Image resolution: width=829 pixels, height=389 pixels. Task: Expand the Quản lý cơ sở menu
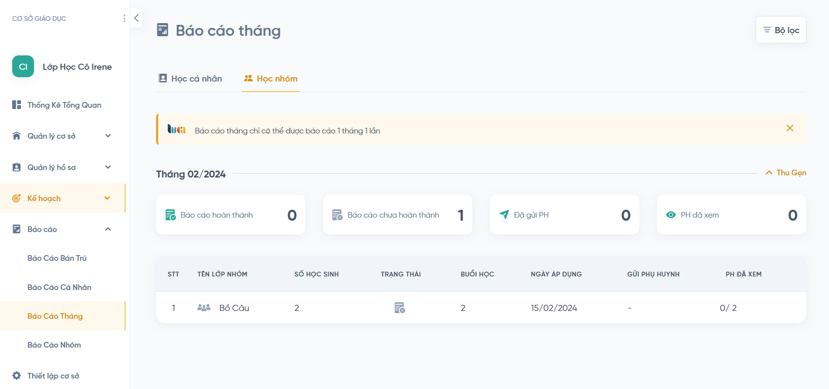pyautogui.click(x=108, y=136)
